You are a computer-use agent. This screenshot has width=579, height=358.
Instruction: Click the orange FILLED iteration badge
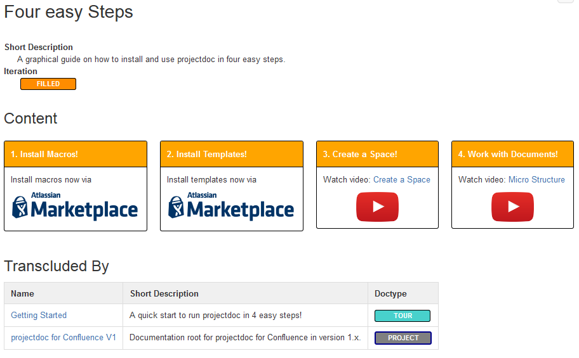[48, 84]
